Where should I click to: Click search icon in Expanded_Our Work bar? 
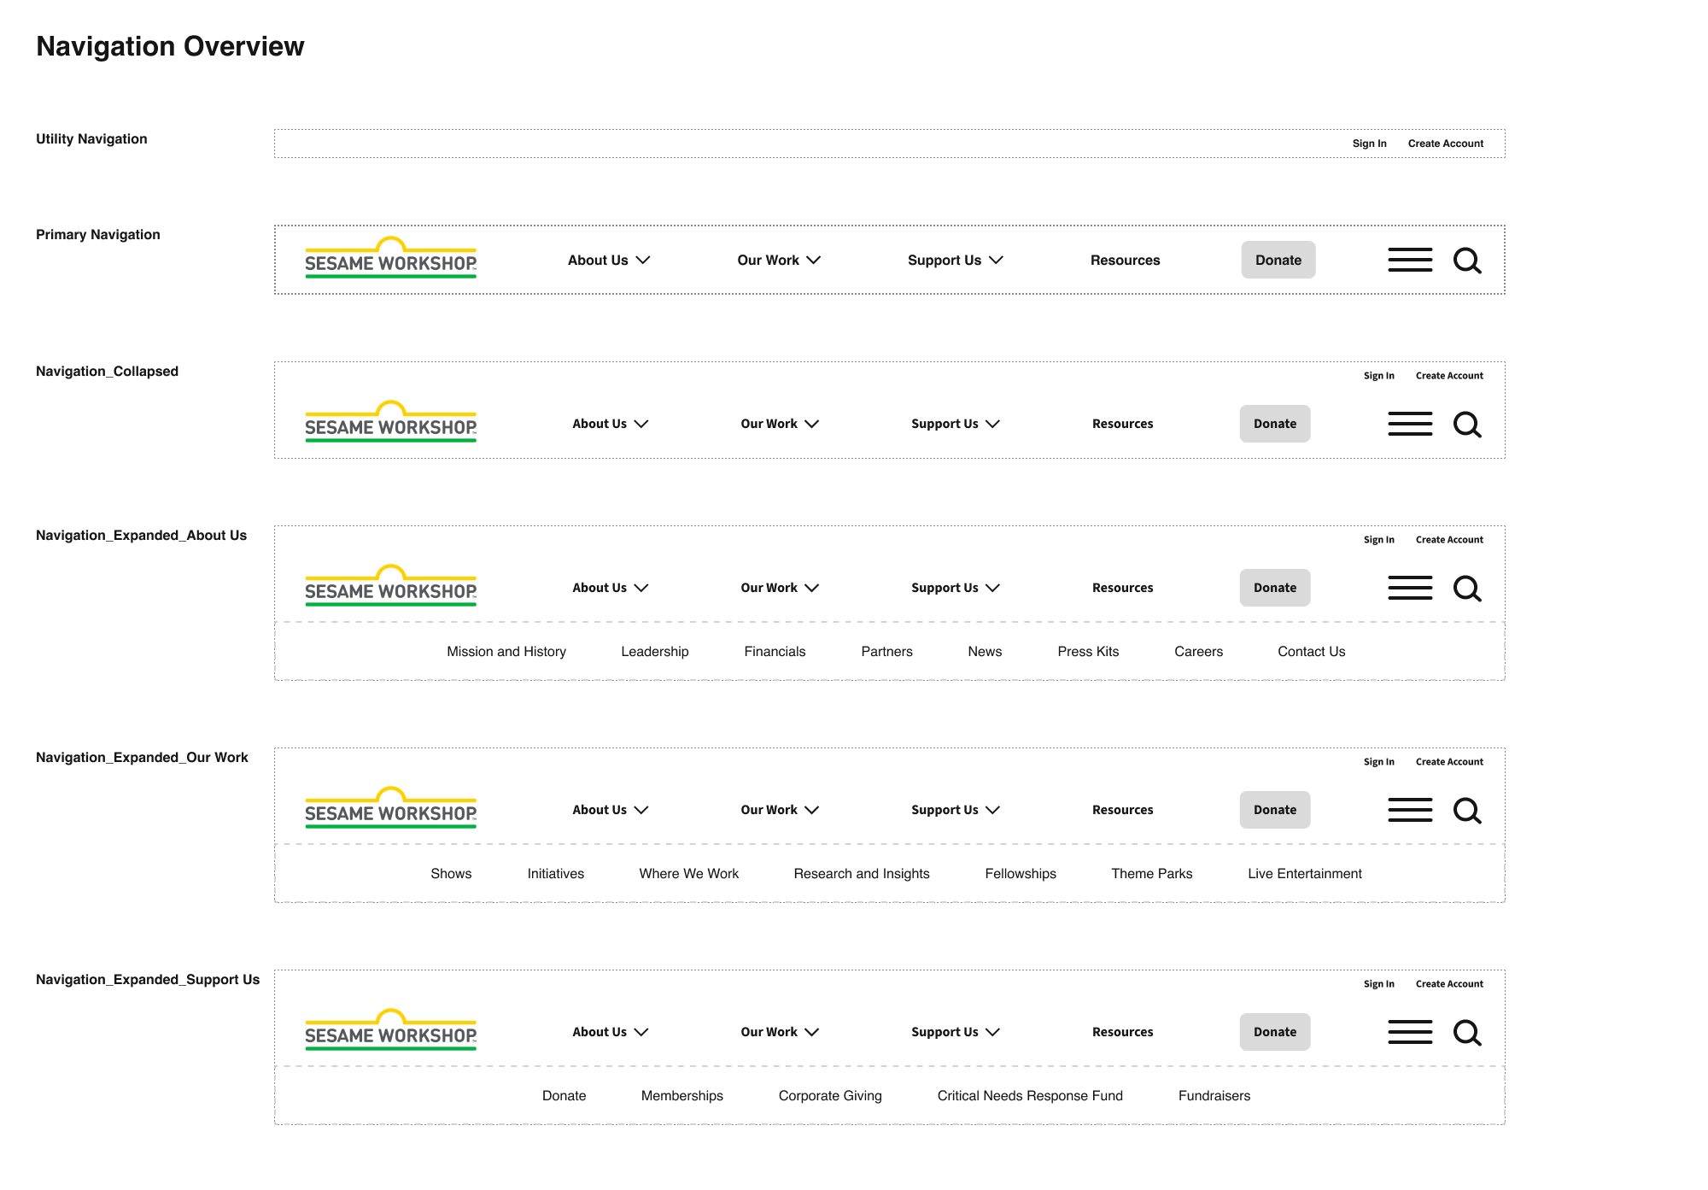coord(1467,811)
